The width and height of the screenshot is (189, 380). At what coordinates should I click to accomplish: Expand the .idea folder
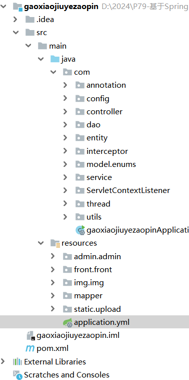click(15, 20)
